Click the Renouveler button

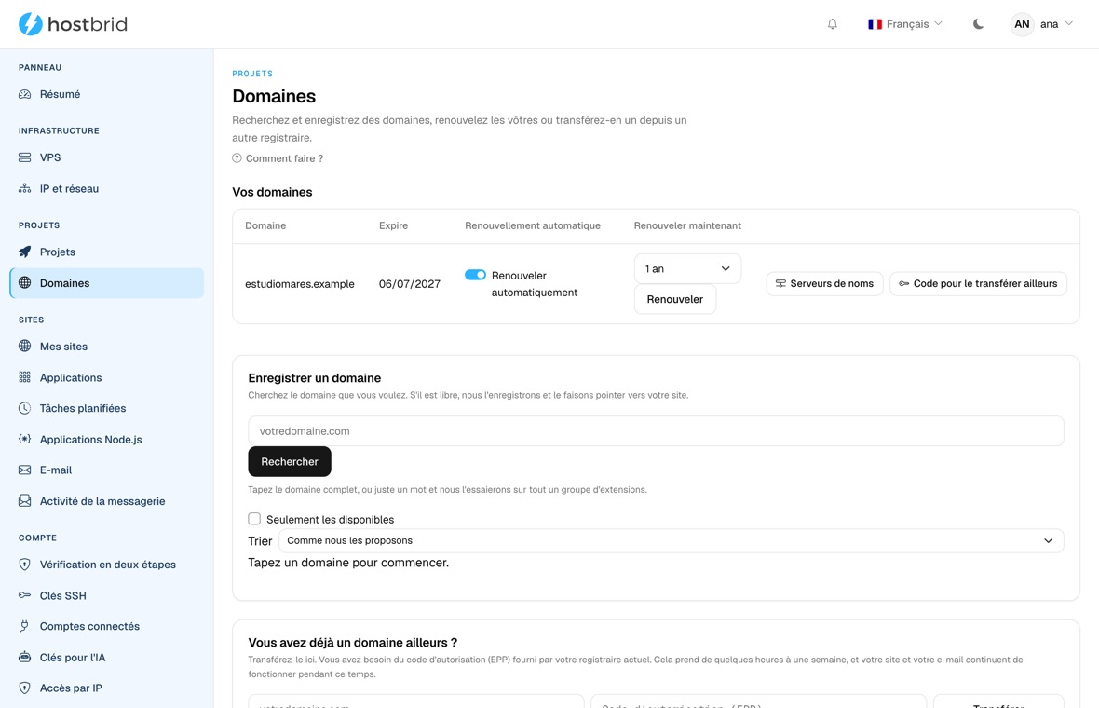click(675, 299)
